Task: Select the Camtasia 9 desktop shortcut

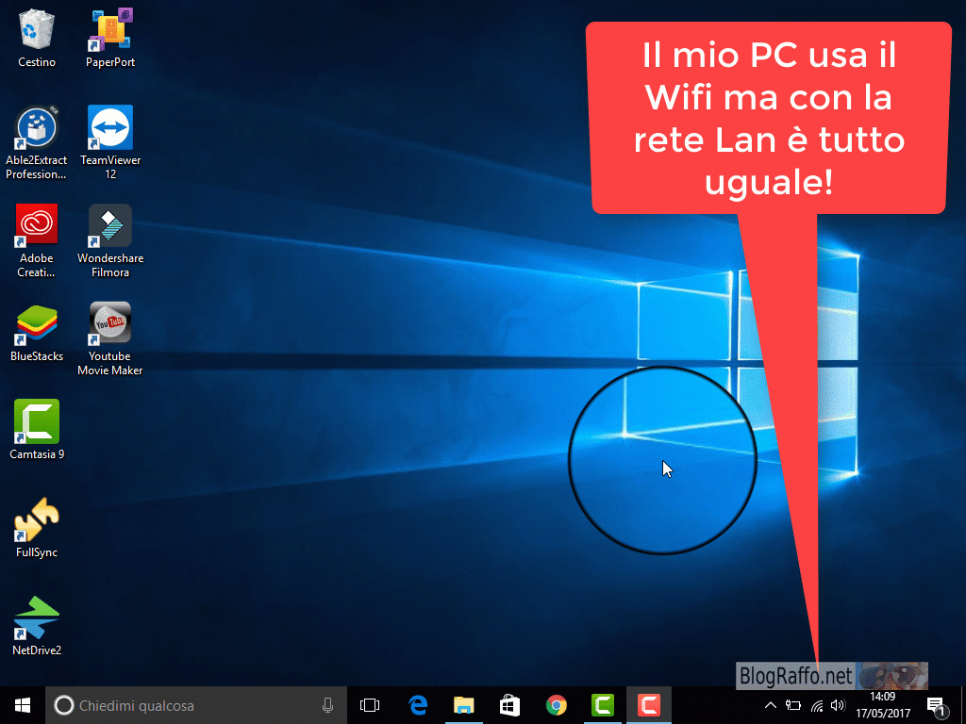Action: coord(37,430)
